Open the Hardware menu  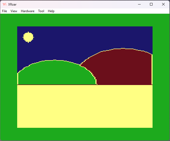pos(27,11)
